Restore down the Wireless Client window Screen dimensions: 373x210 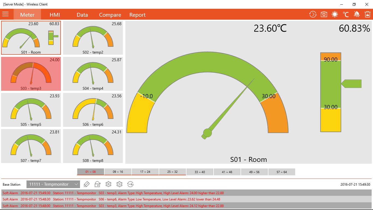coord(354,4)
